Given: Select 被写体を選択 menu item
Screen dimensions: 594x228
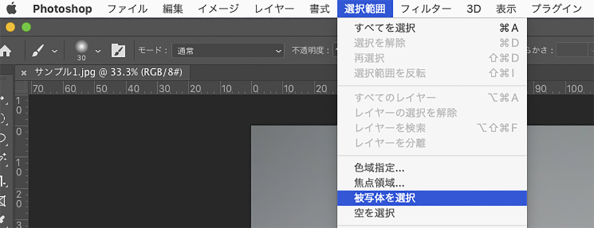Looking at the screenshot, I should coord(432,198).
